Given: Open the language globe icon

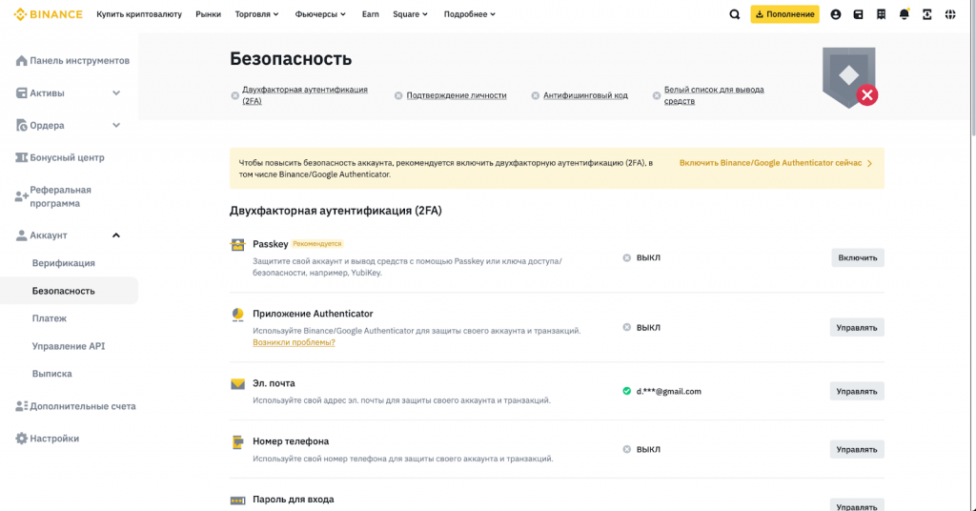Looking at the screenshot, I should 950,14.
